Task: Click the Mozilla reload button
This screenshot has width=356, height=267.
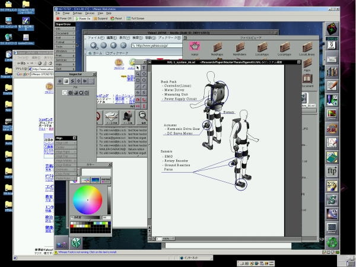Action: 113,46
